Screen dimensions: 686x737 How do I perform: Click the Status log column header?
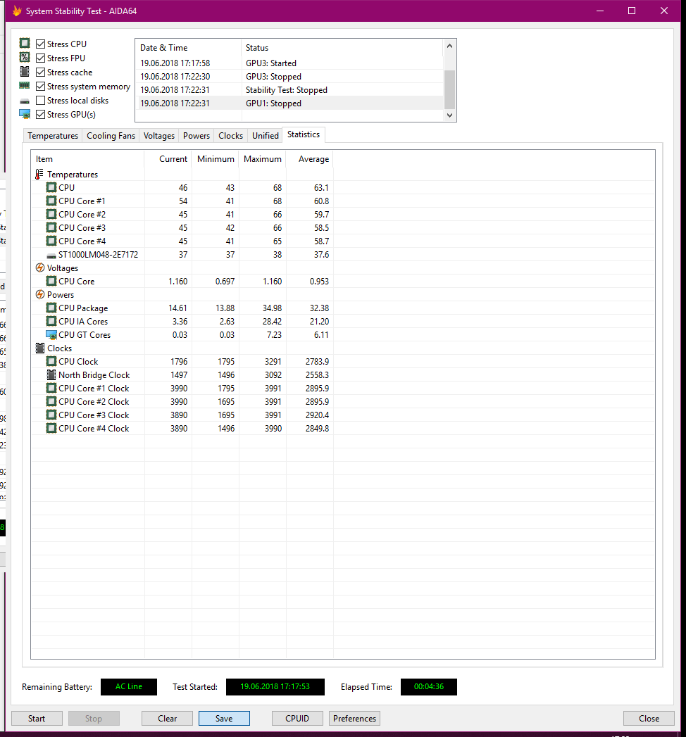pos(342,47)
